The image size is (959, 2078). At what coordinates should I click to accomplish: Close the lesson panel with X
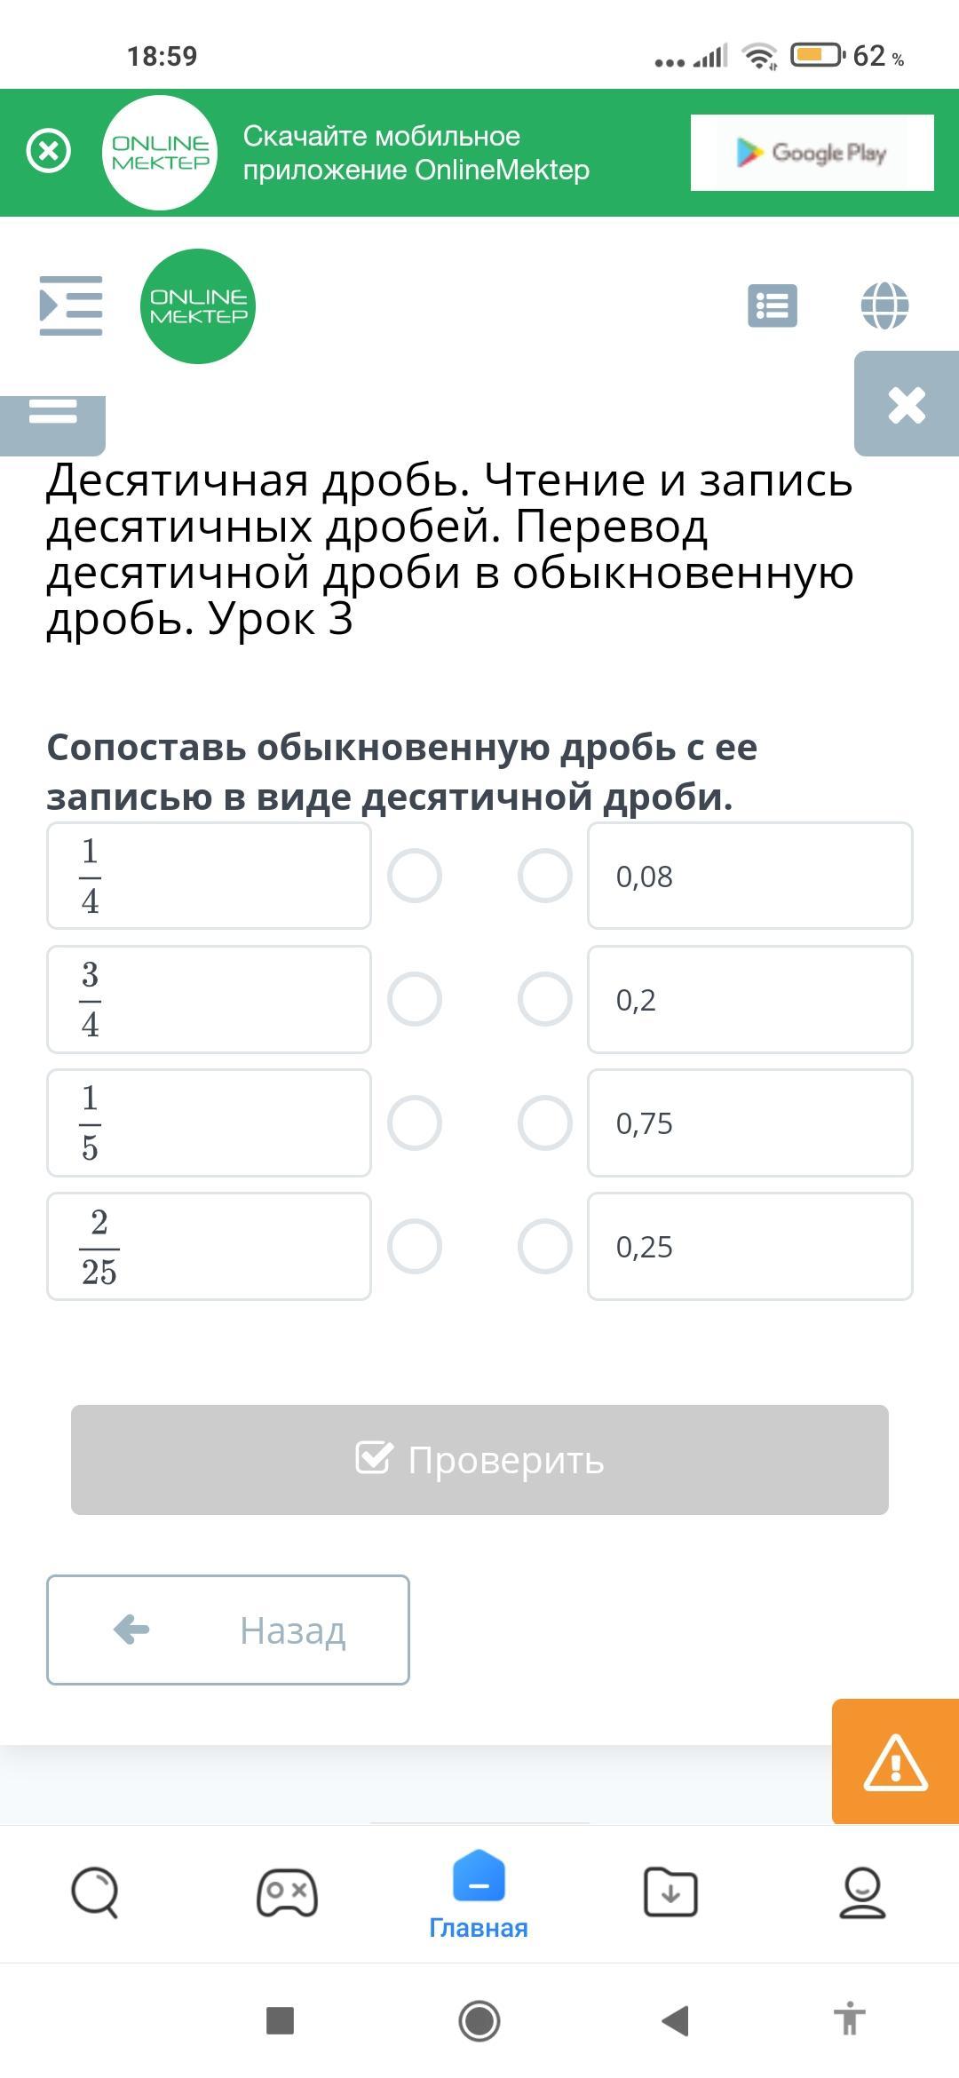(x=906, y=405)
